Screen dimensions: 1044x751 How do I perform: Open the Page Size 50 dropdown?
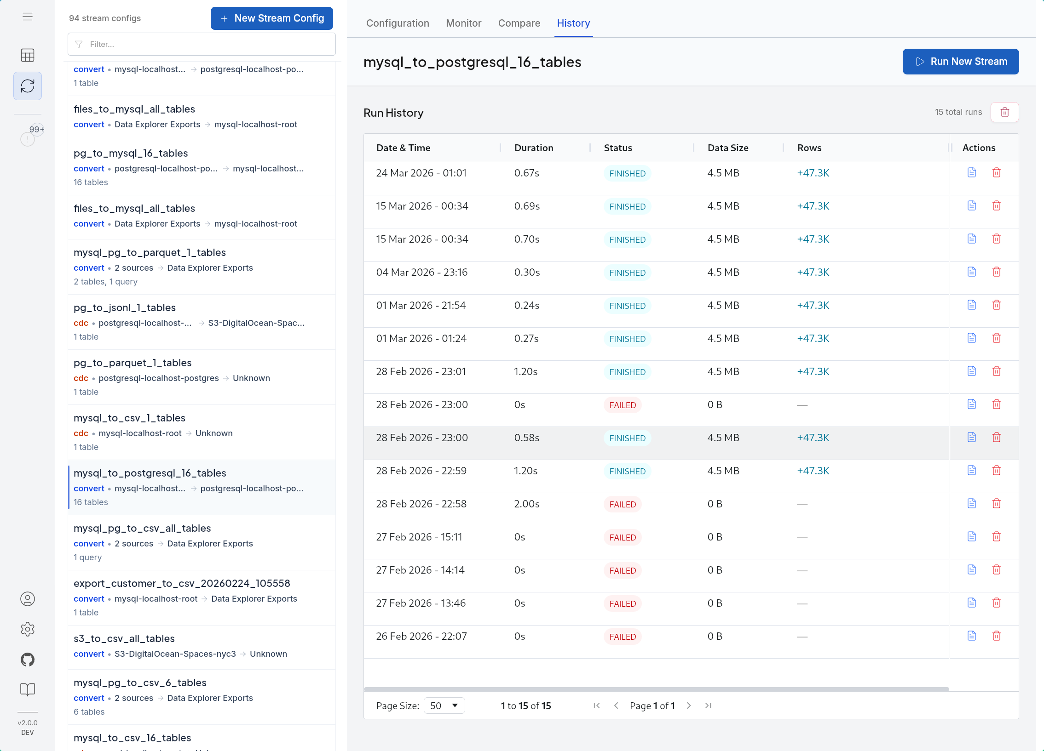[x=444, y=706]
